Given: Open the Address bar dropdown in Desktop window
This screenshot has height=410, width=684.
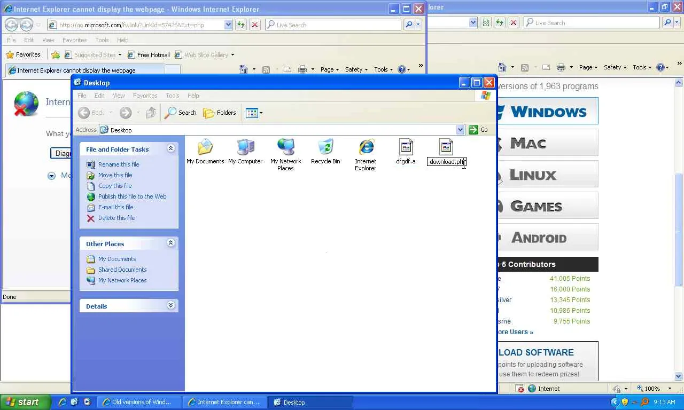Looking at the screenshot, I should pos(460,130).
